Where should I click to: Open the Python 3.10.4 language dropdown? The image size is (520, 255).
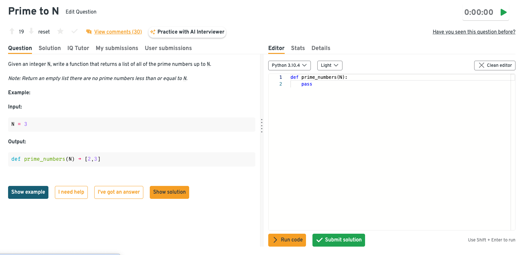pos(289,65)
